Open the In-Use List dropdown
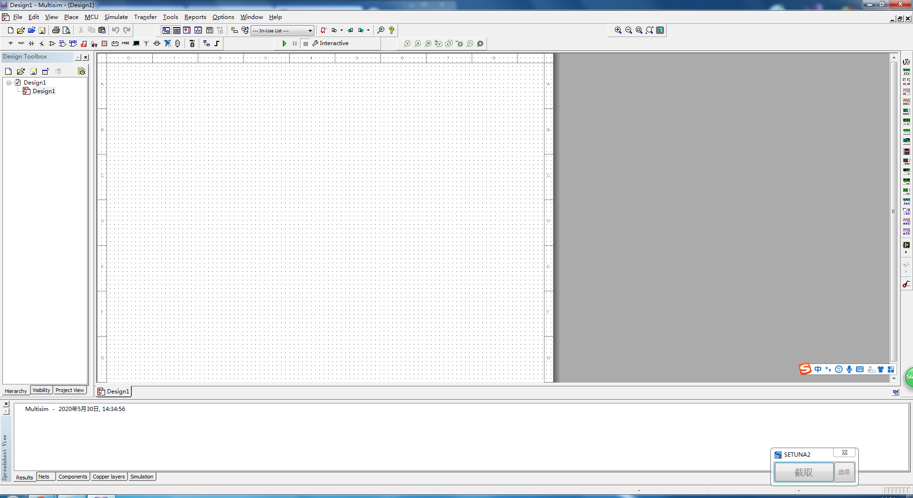 pos(310,30)
